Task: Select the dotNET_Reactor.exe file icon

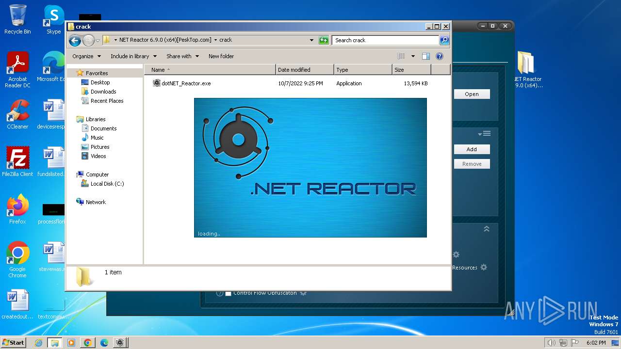Action: tap(157, 83)
